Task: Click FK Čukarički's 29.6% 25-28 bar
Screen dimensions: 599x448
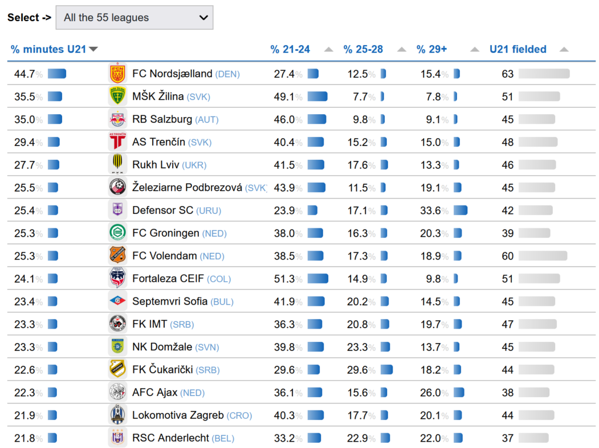Action: (x=386, y=370)
